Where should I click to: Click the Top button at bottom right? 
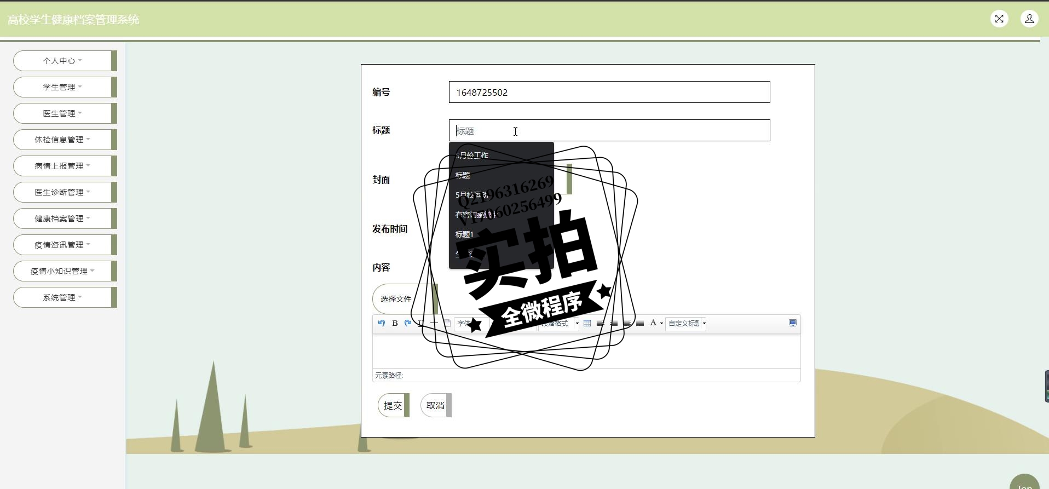pyautogui.click(x=1024, y=482)
